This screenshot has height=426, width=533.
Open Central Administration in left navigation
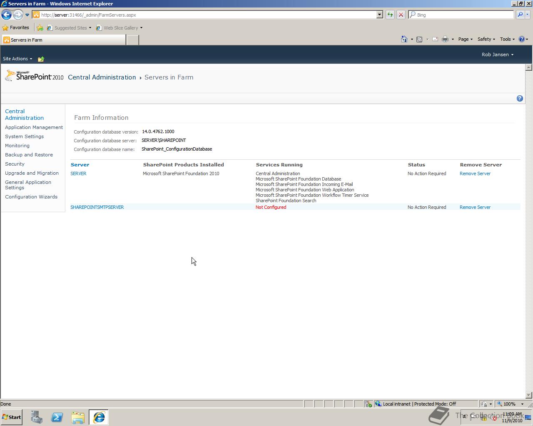[x=24, y=114]
